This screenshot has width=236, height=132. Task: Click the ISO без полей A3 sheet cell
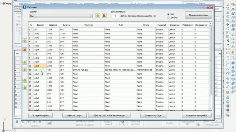pyautogui.click(x=121, y=70)
